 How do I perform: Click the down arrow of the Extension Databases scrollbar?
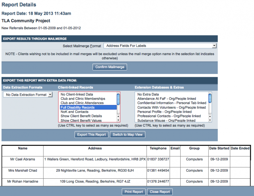(210, 120)
